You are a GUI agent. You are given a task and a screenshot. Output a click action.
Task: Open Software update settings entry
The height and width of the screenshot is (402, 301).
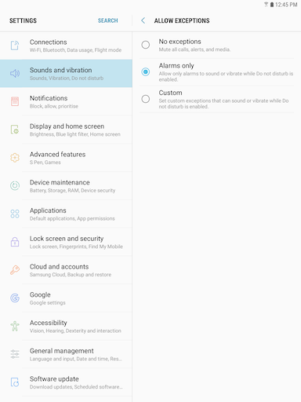(66, 382)
